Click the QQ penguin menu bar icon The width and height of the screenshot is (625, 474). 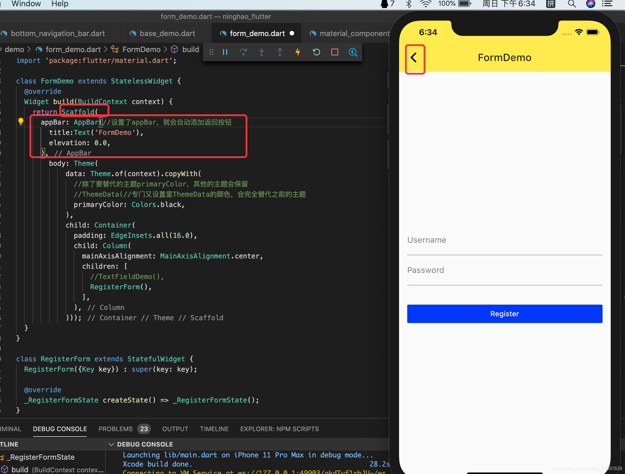pos(384,4)
